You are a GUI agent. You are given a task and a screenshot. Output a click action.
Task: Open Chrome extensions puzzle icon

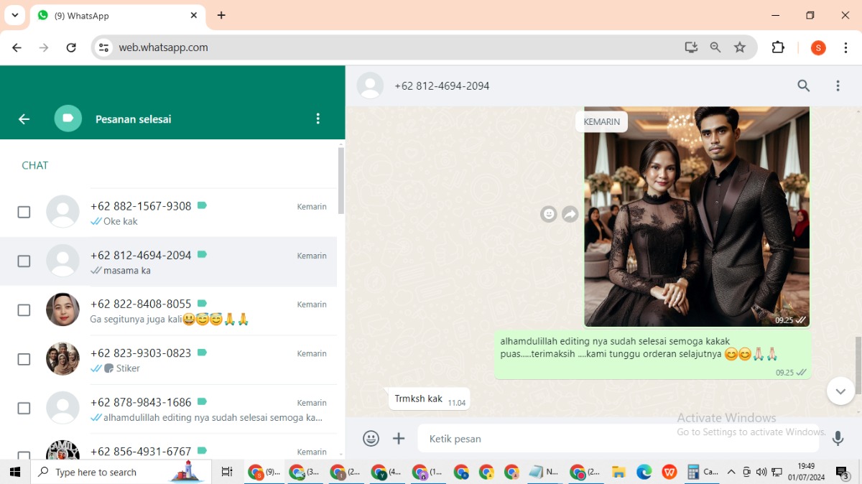pos(778,47)
